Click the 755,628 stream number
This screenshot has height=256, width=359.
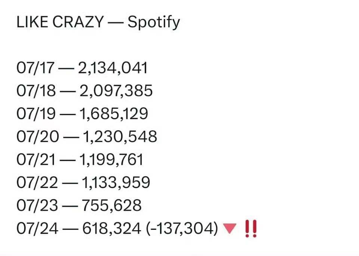tap(112, 206)
